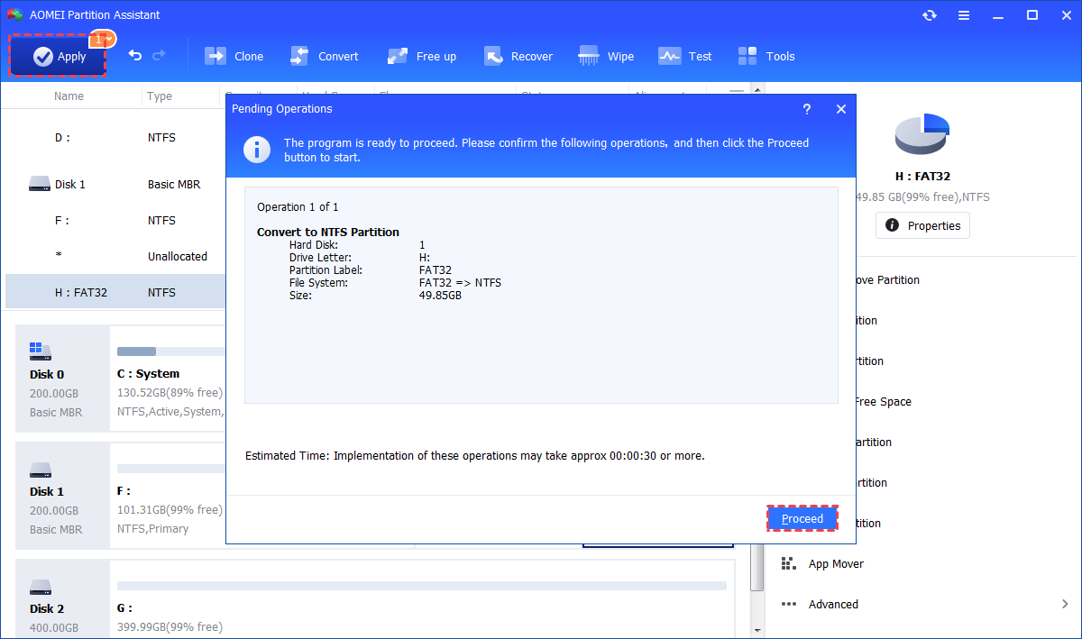Screen dimensions: 1082x639
Task: Select the H : FAT32 partition row
Action: (x=114, y=292)
